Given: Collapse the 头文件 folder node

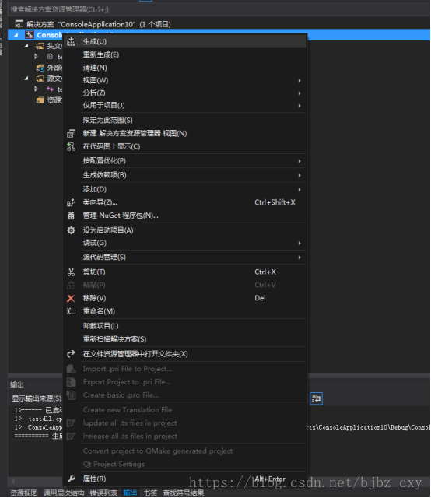Looking at the screenshot, I should coord(26,46).
